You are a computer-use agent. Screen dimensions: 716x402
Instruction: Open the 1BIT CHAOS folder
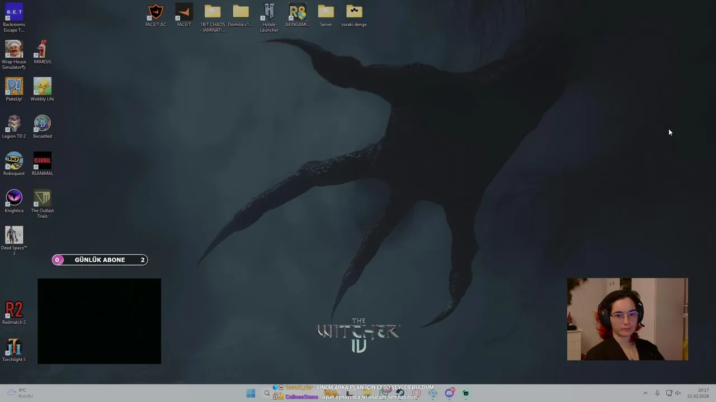[x=213, y=17]
